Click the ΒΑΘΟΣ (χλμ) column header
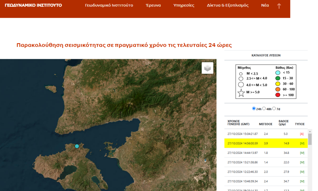The height and width of the screenshot is (191, 318). pos(283,123)
